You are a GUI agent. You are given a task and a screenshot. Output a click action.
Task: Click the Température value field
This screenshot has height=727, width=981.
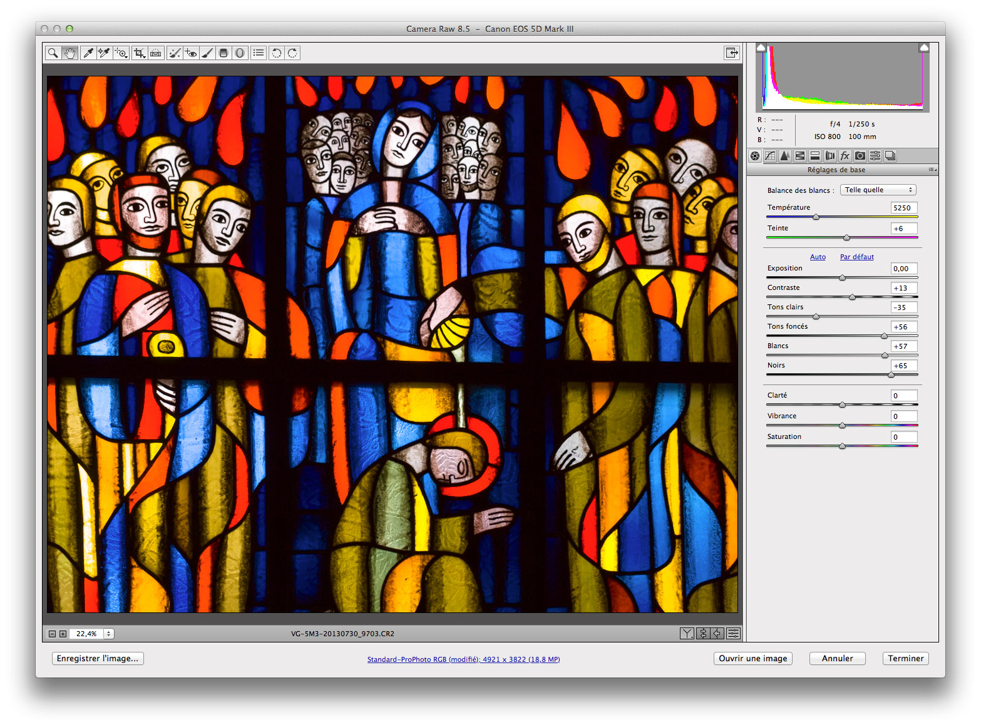coord(904,208)
